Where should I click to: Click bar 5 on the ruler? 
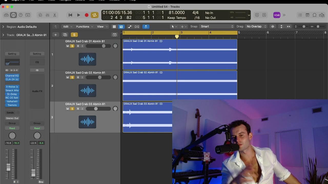(239, 33)
